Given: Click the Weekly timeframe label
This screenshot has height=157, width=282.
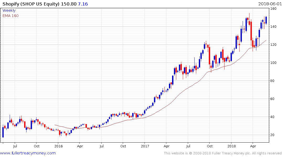Looking at the screenshot, I should pos(9,10).
